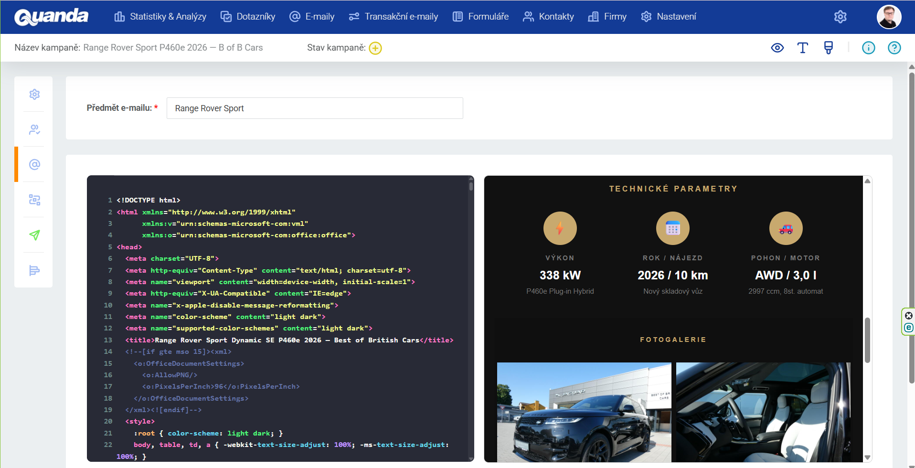
Task: Click the 'TECHNICKÉ PARAMETRY' heading
Action: pyautogui.click(x=673, y=189)
